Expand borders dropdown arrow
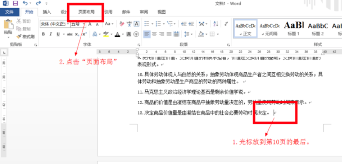342x164 pixels. pos(217,34)
